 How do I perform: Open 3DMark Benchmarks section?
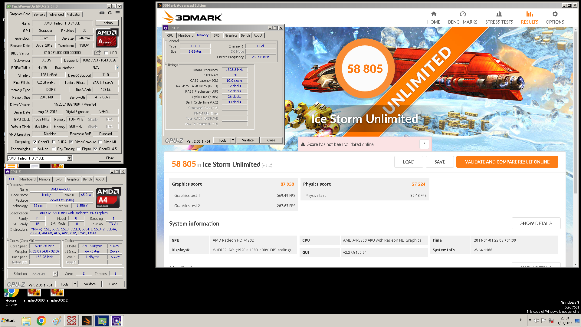463,18
